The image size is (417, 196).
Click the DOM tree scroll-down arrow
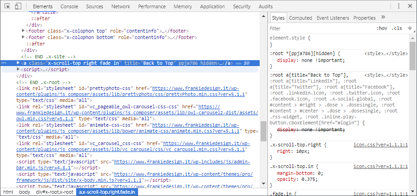point(264,183)
